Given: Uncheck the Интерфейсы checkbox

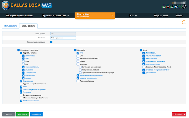Looking at the screenshot, I should coord(144,53).
